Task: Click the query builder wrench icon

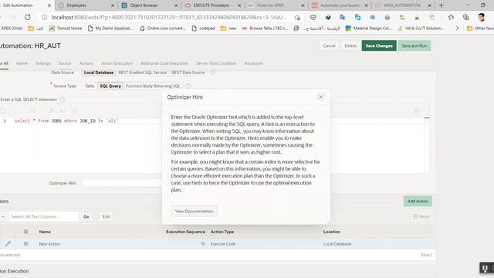Action: pyautogui.click(x=50, y=110)
